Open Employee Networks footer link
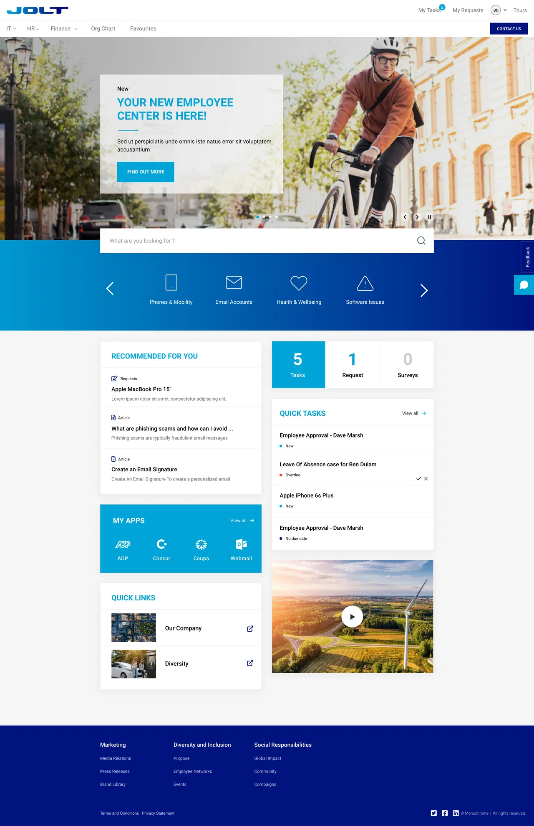The image size is (534, 826). click(193, 771)
